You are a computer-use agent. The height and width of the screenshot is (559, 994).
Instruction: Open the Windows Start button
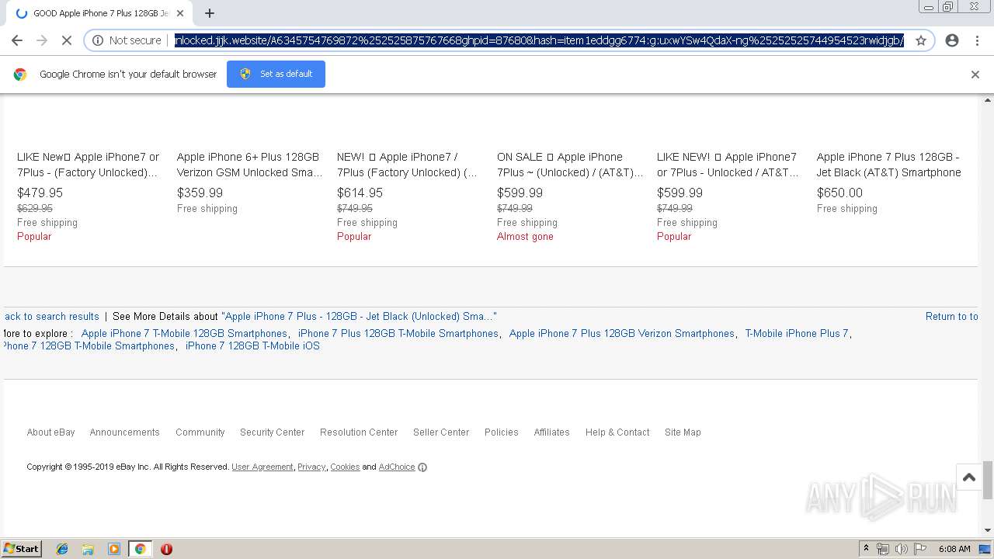(22, 548)
